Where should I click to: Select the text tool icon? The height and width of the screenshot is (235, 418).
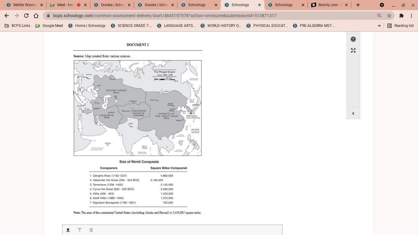(x=80, y=230)
